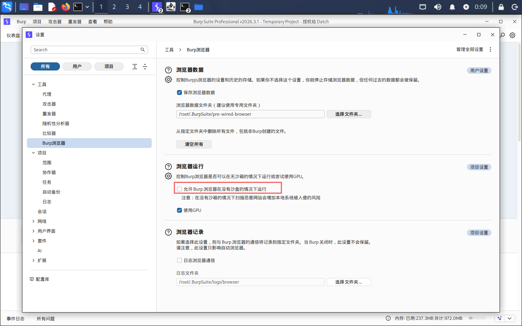Expand the 网络 tree section
The height and width of the screenshot is (326, 522).
tap(33, 221)
